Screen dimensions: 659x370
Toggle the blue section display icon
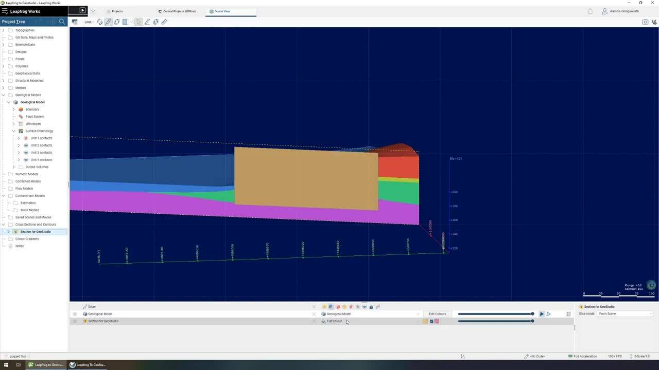click(431, 321)
